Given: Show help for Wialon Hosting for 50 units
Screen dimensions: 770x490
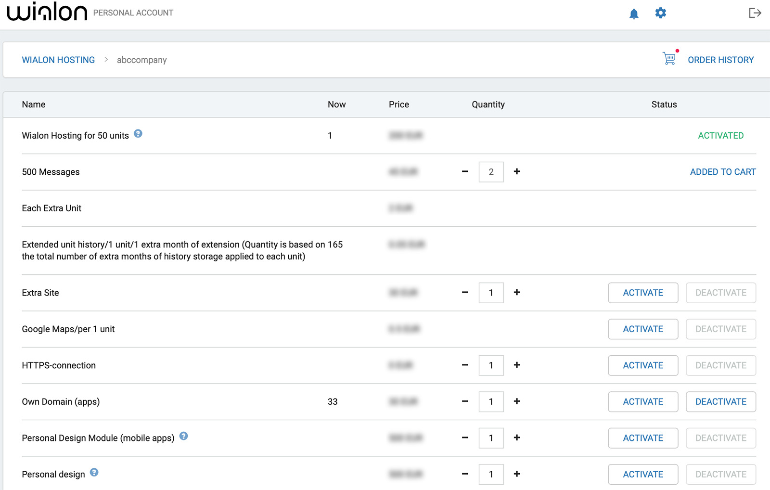Looking at the screenshot, I should [138, 134].
